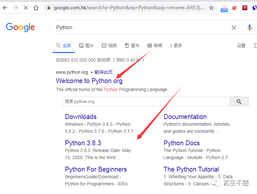The image size is (257, 194).
Task: Open the Downloads sitelink
Action: (x=81, y=117)
